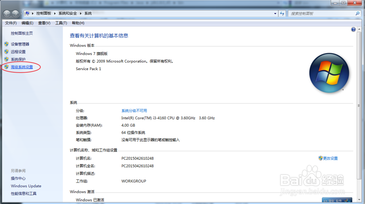The image size is (365, 204).
Task: Open the 查看(V) menu
Action: [44, 23]
